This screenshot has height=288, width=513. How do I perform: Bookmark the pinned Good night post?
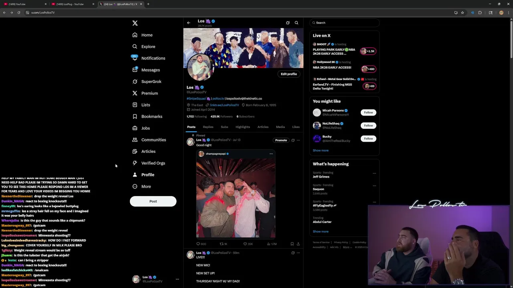point(292,244)
